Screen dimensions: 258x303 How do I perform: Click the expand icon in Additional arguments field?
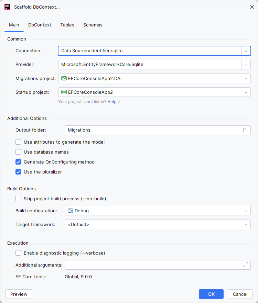tap(246, 265)
